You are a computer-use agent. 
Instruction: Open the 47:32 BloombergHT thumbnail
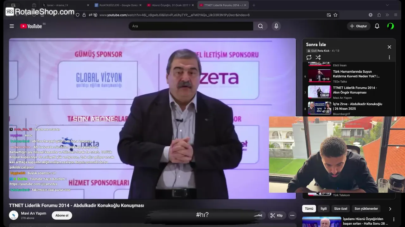point(320,108)
